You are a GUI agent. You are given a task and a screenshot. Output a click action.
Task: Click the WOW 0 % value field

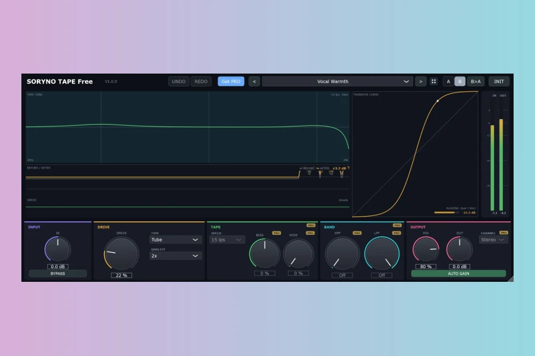point(298,273)
